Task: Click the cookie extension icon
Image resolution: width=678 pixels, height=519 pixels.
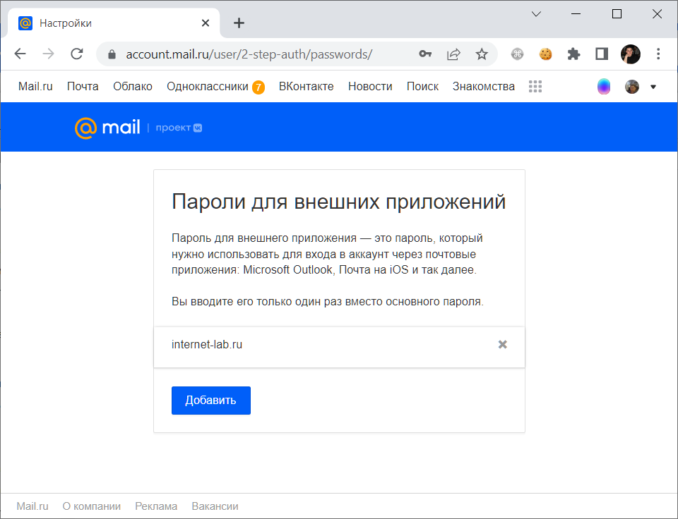Action: coord(546,54)
